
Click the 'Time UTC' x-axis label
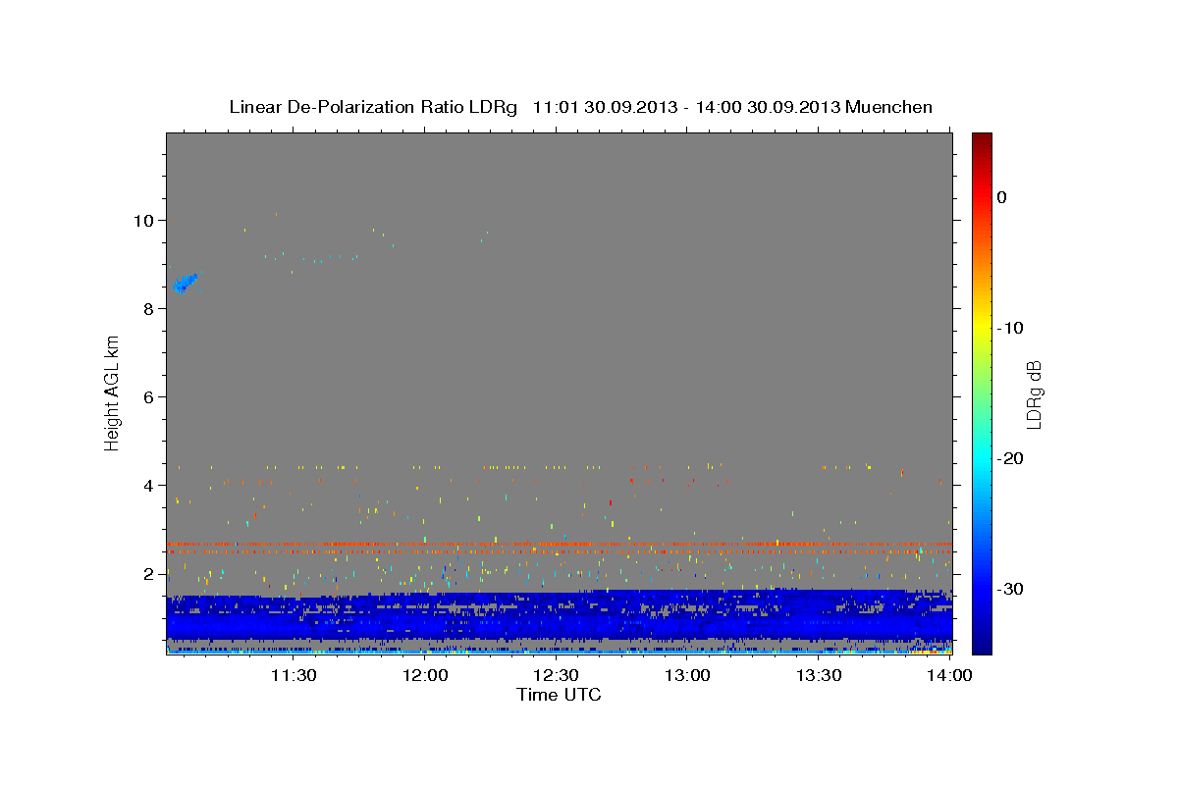tap(559, 695)
